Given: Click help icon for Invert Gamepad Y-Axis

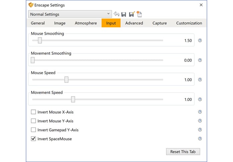Looking at the screenshot, I should point(200,130).
